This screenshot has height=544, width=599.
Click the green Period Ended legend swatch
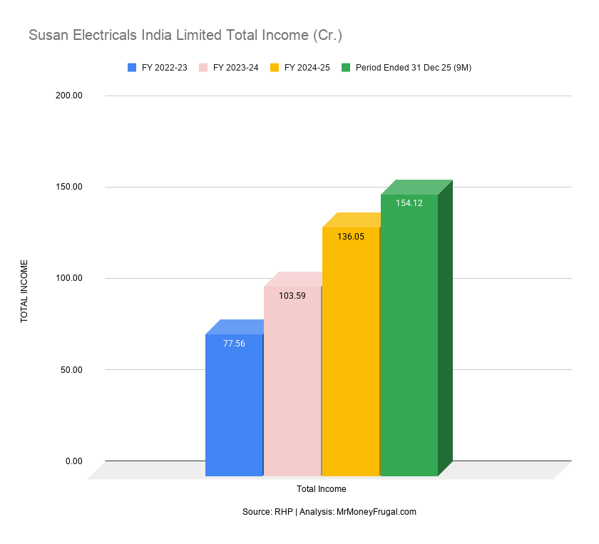point(346,68)
